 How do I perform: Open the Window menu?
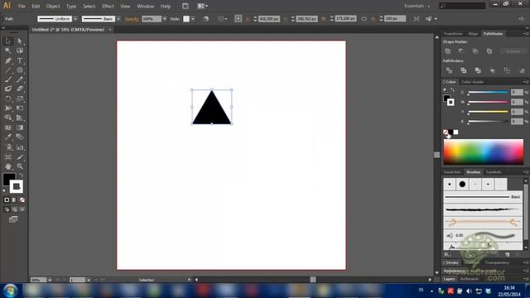[x=146, y=6]
